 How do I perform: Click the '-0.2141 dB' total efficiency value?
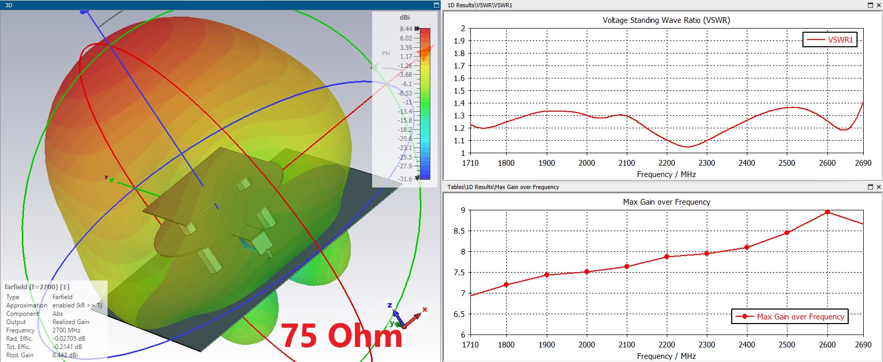(x=67, y=347)
